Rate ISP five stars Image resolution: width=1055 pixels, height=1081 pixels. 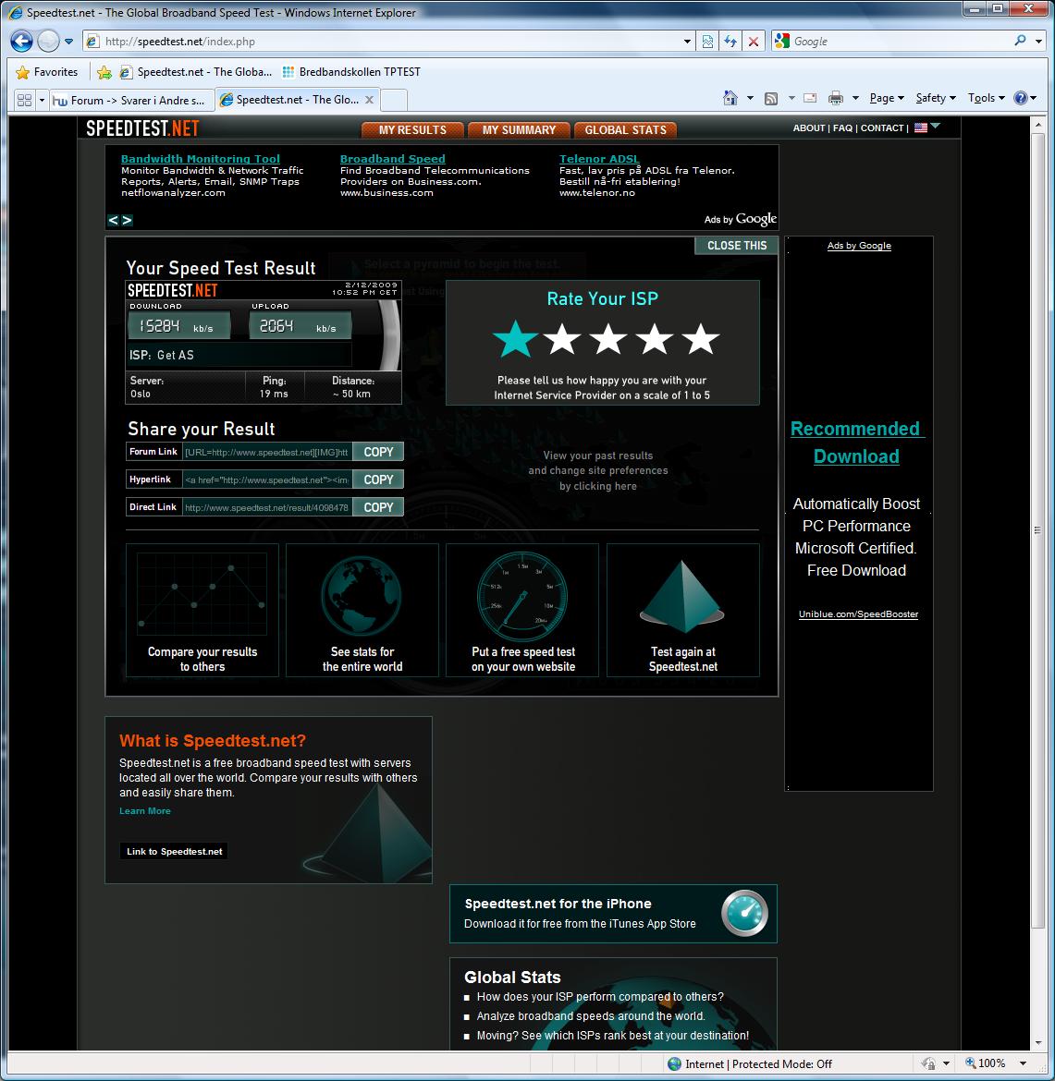pyautogui.click(x=701, y=338)
